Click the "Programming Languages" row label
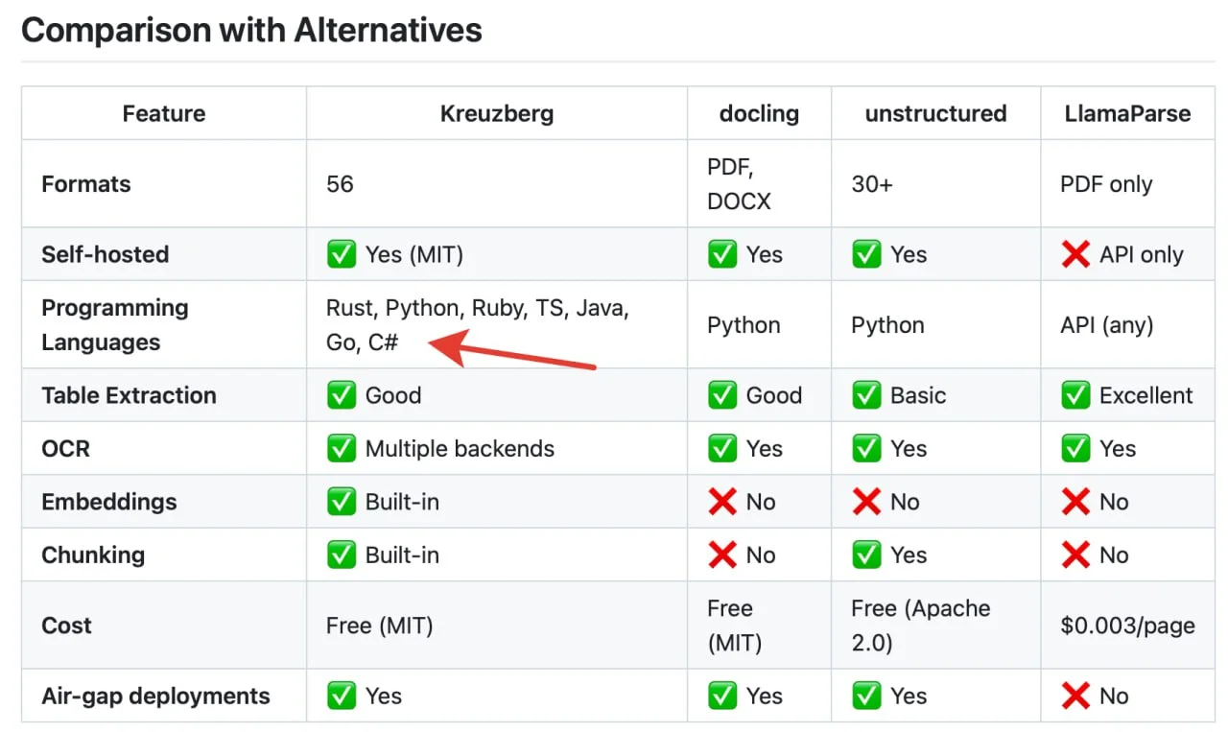Screen dimensions: 1228x732 click(x=115, y=325)
